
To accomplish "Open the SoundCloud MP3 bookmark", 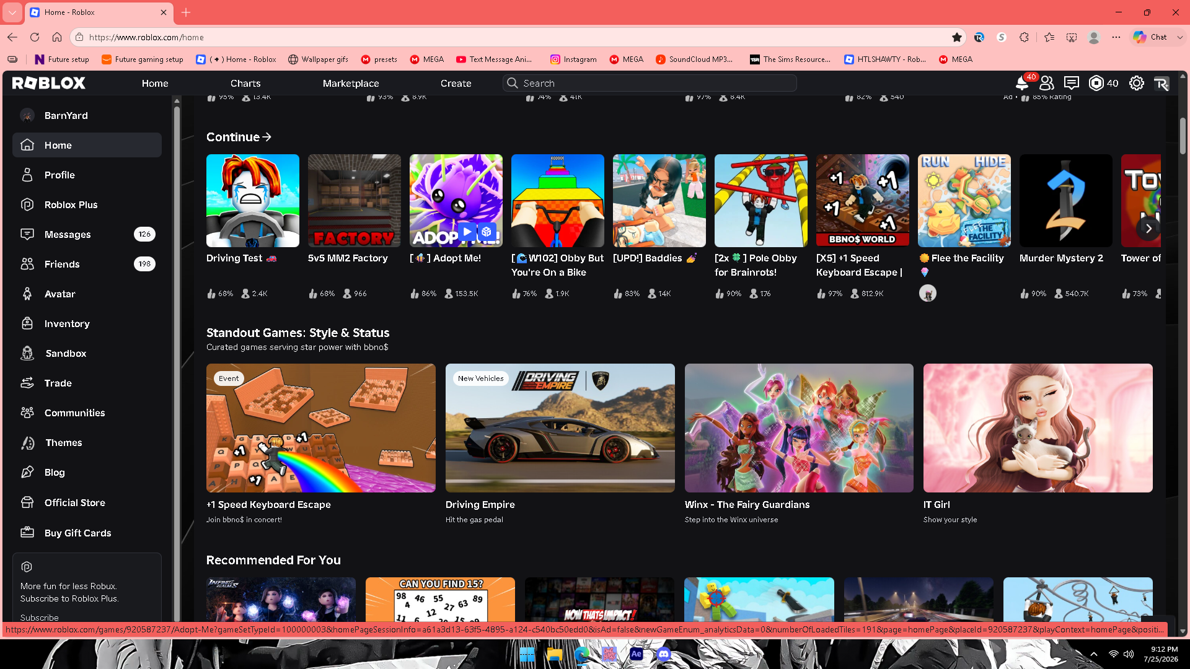I will [x=694, y=59].
